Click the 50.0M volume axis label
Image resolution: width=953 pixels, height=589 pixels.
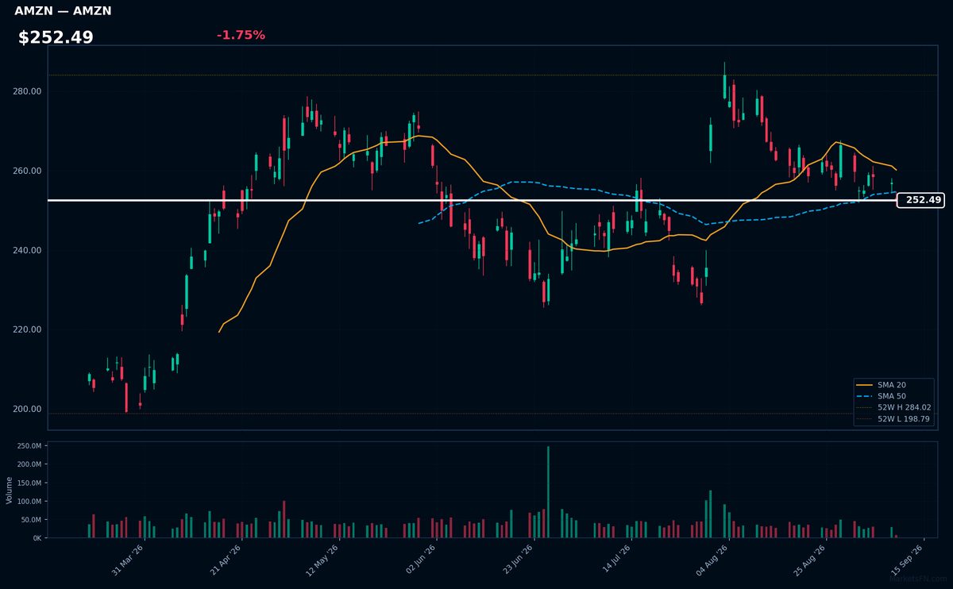(x=31, y=520)
